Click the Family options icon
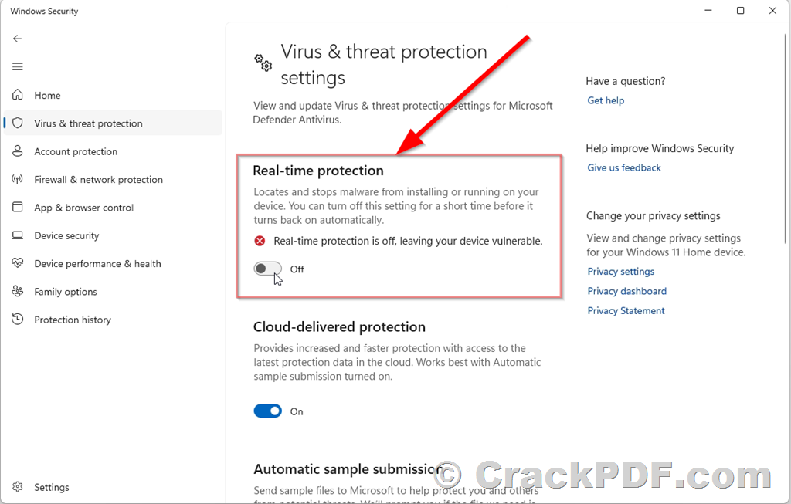 click(x=18, y=292)
